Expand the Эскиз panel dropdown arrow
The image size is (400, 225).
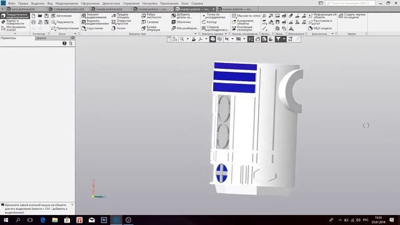75,34
